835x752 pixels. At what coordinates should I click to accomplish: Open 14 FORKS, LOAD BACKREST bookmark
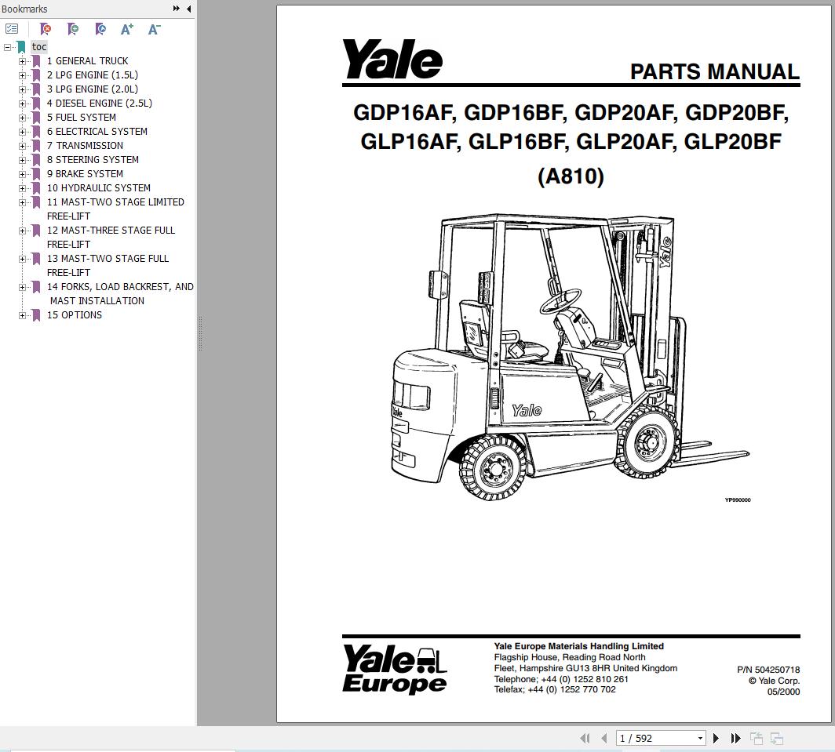click(x=120, y=294)
